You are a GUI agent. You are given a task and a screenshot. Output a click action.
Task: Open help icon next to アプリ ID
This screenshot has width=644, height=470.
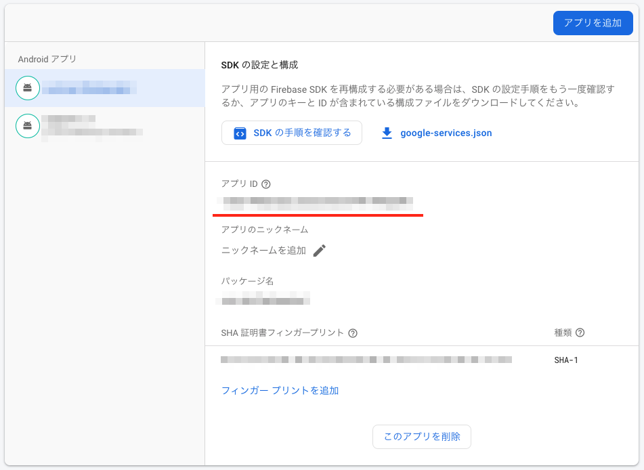(x=266, y=184)
